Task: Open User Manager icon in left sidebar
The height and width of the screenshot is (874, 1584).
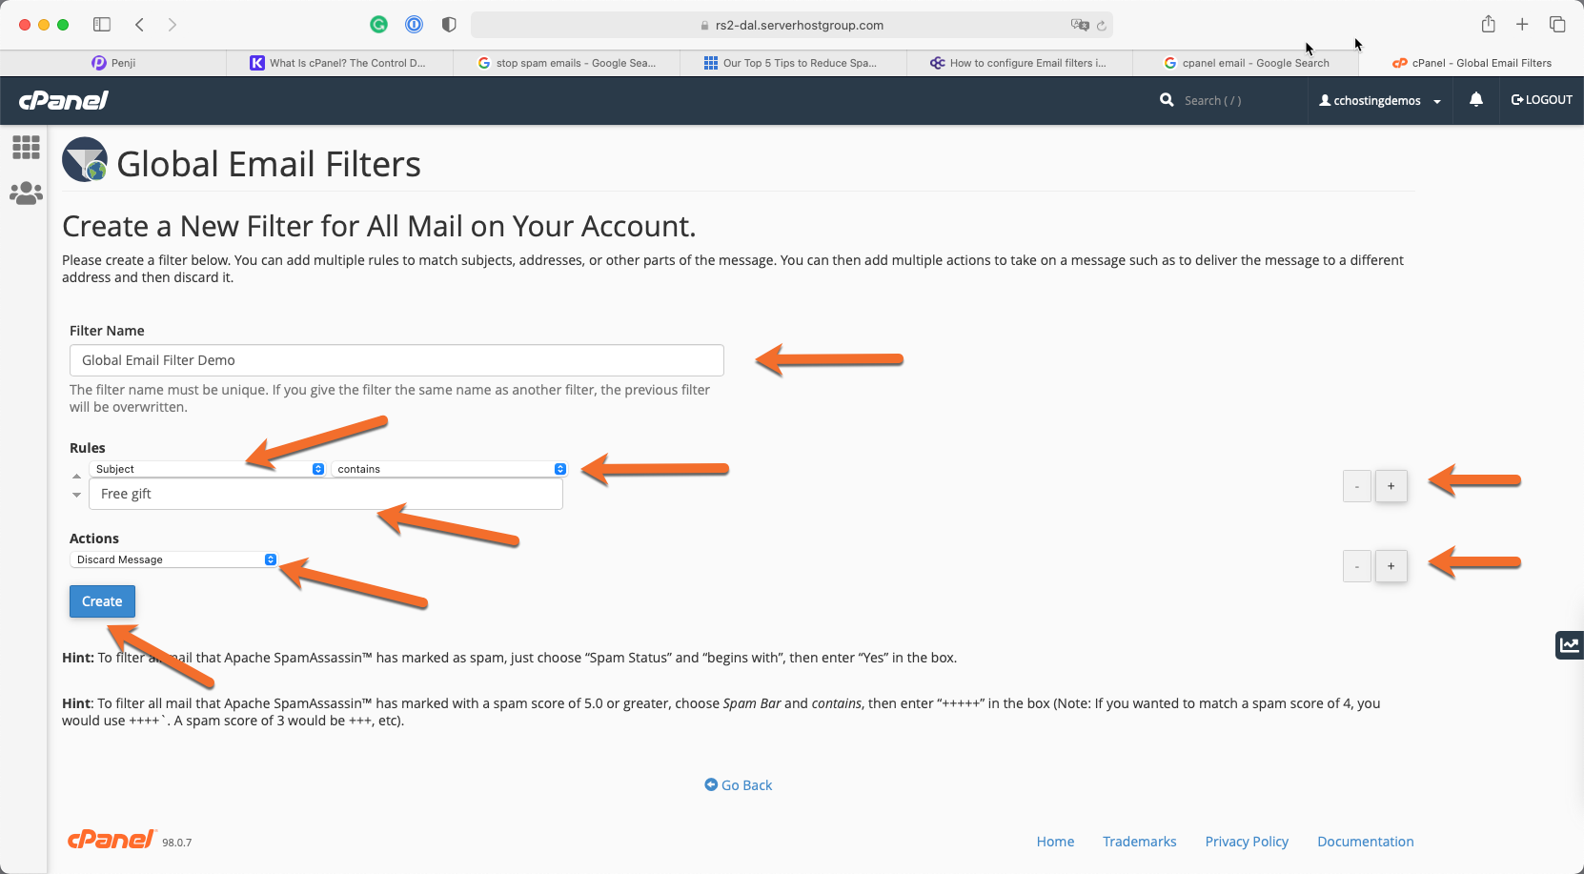Action: [26, 193]
